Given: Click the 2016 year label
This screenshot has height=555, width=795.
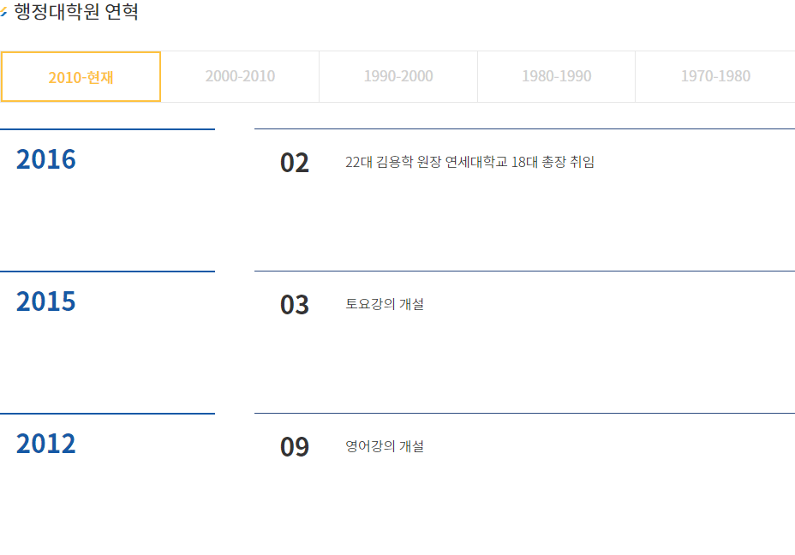Looking at the screenshot, I should coord(46,159).
